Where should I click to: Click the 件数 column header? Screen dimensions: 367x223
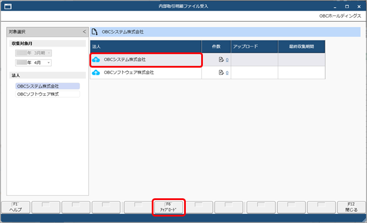click(216, 46)
